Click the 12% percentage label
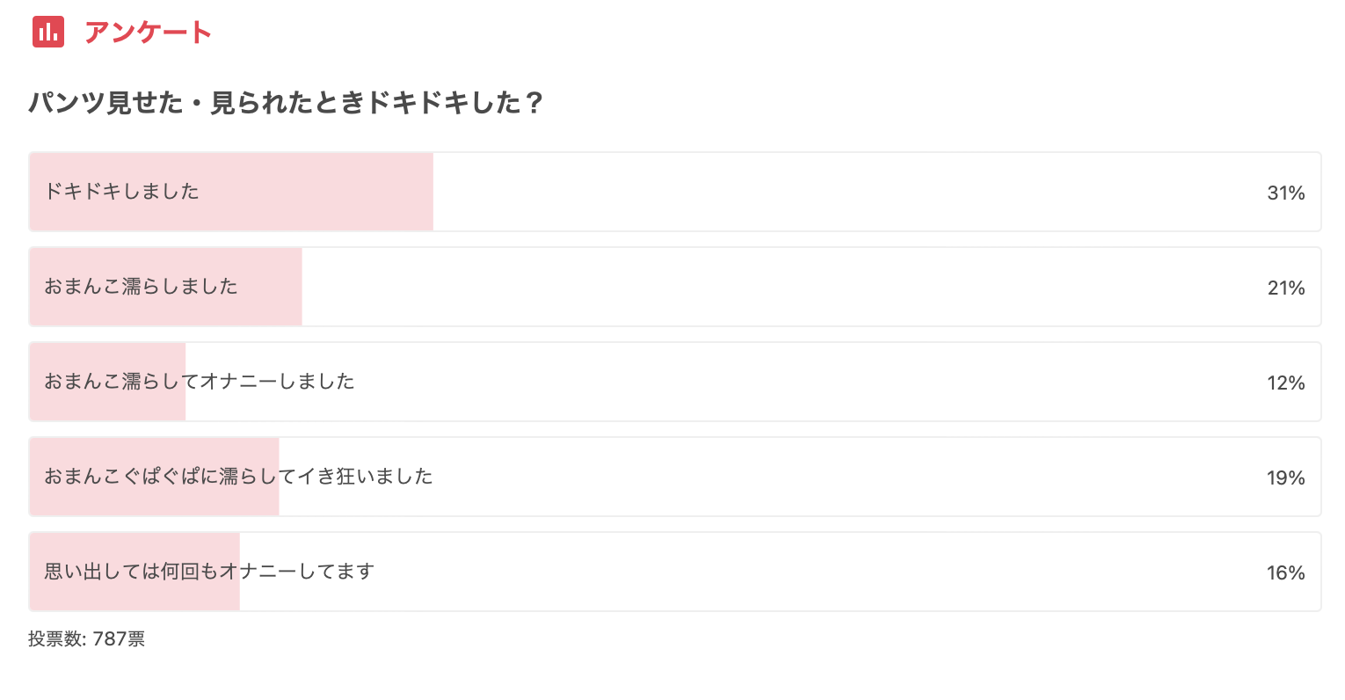This screenshot has height=700, width=1345. (1285, 383)
